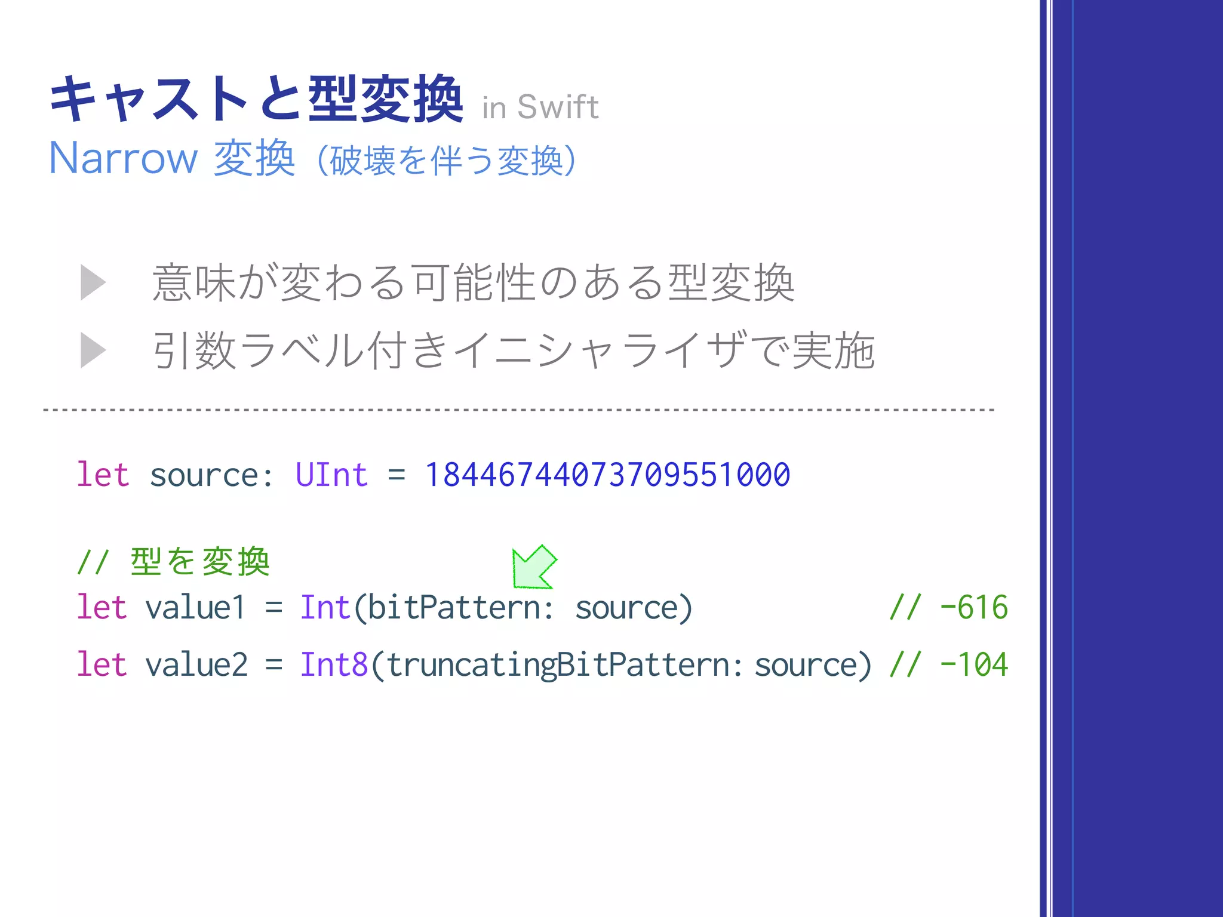Click the comment '// 型を変換'

[174, 562]
